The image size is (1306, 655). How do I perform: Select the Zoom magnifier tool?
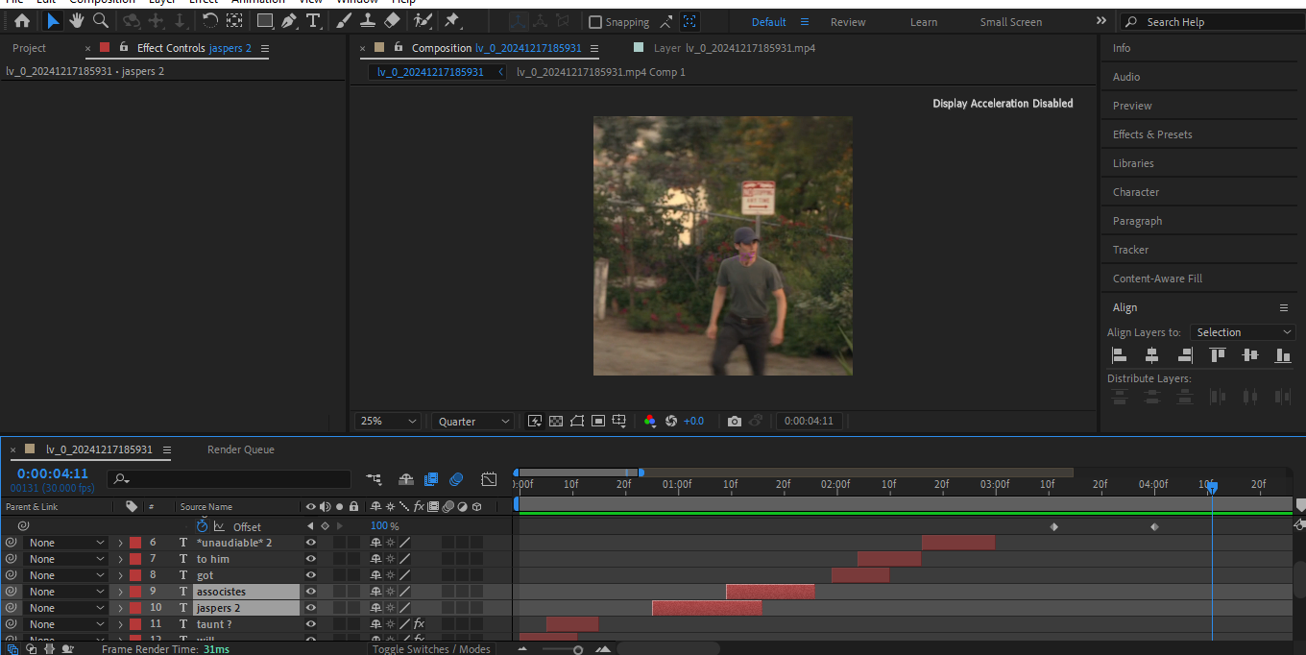coord(100,21)
